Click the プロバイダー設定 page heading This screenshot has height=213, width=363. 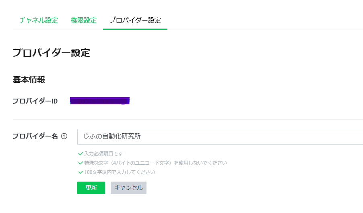(51, 53)
